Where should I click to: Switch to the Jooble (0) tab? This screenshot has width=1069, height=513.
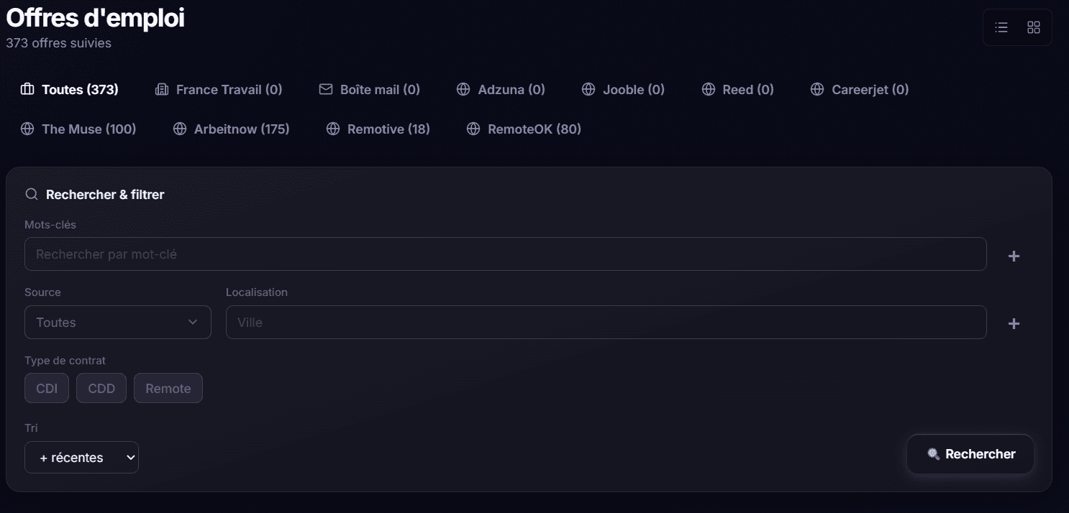tap(623, 89)
